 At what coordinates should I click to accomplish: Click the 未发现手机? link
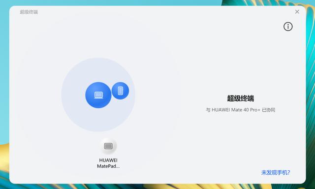coord(276,173)
